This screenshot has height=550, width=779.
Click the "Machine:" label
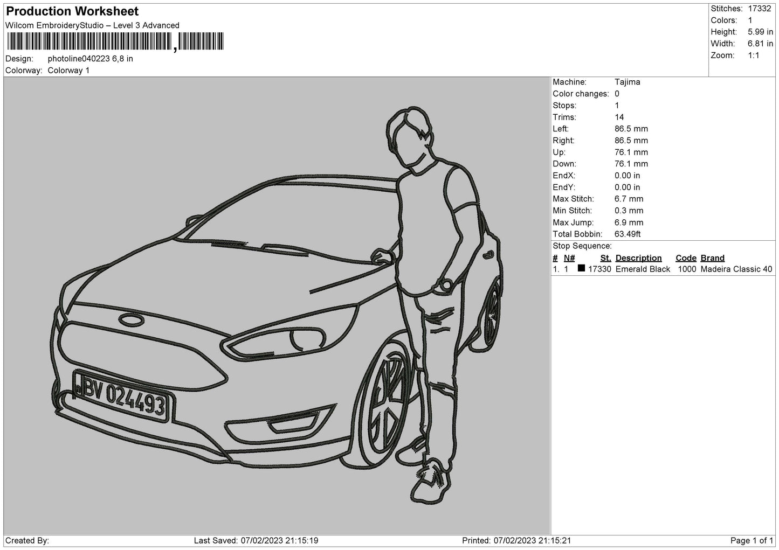[569, 82]
